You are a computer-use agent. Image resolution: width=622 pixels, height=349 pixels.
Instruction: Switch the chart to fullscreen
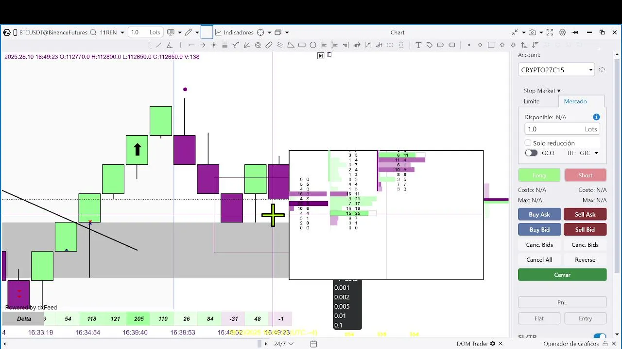pos(550,32)
